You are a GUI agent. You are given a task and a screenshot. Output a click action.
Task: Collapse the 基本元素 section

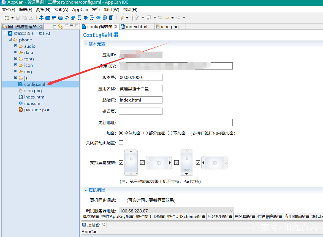tap(86, 44)
